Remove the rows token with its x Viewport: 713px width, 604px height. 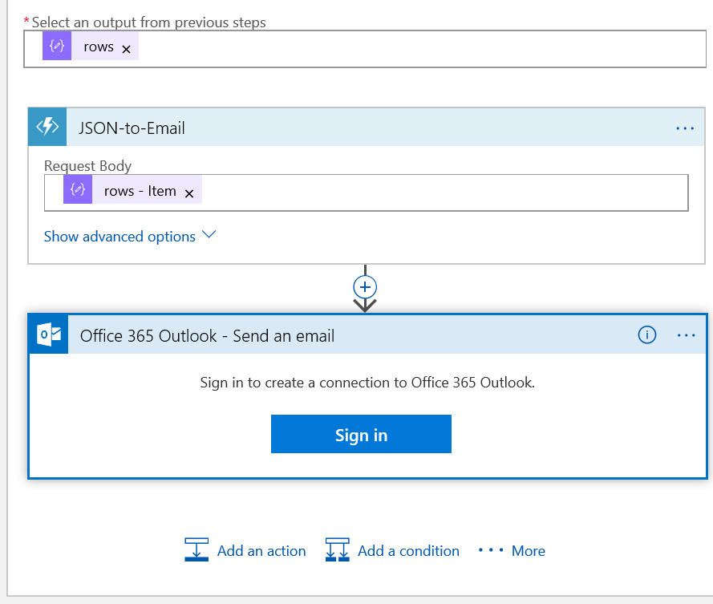pyautogui.click(x=126, y=48)
